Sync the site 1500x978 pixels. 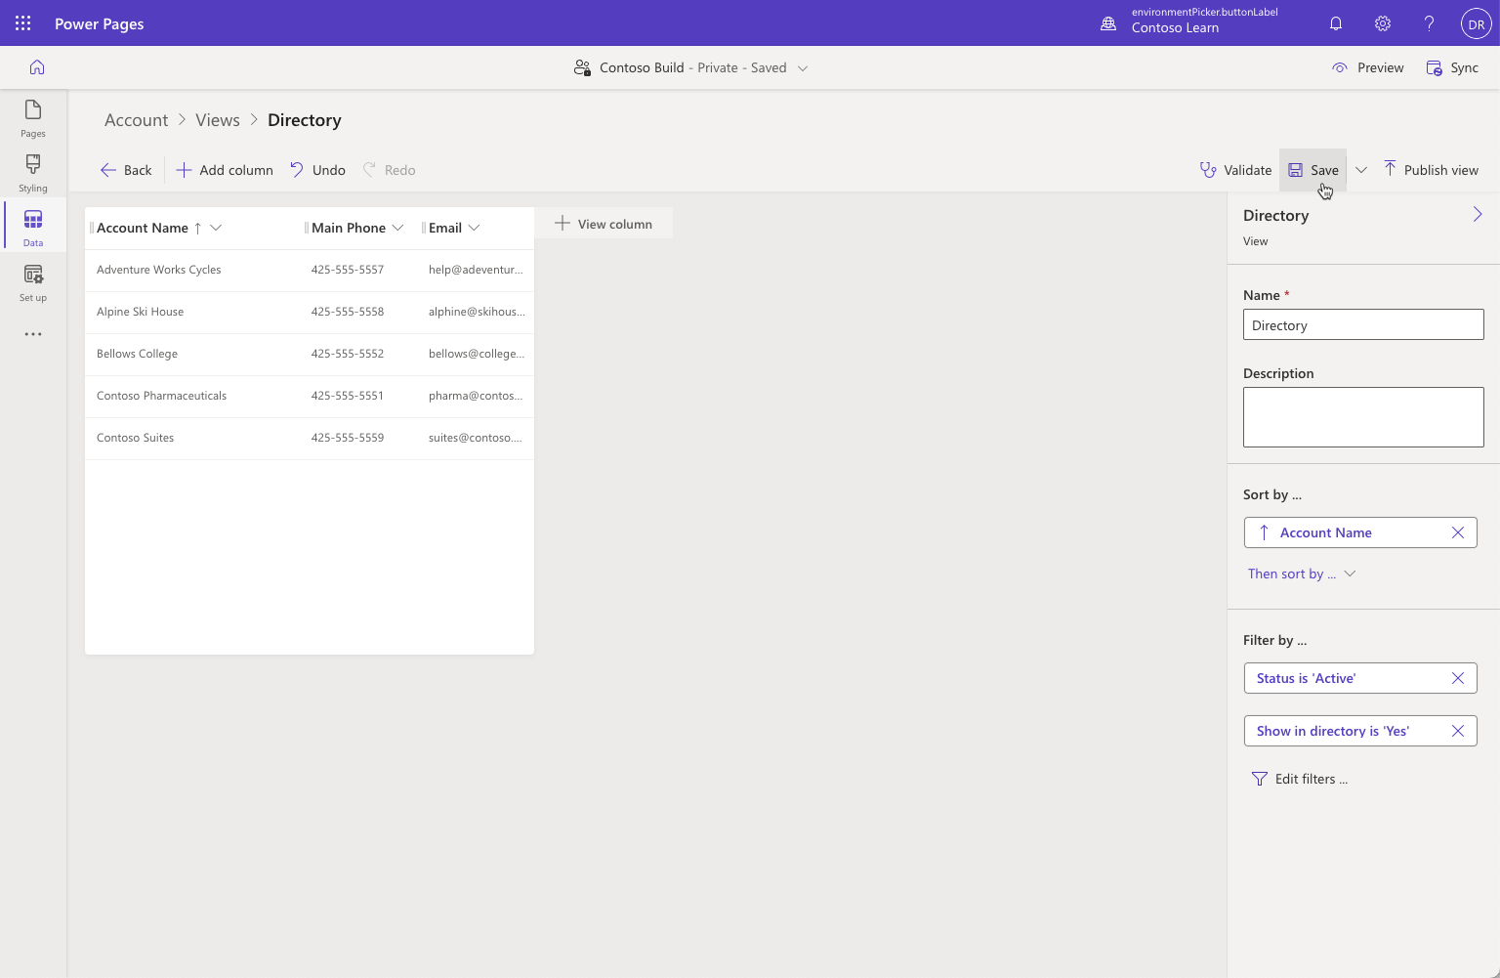pyautogui.click(x=1452, y=67)
